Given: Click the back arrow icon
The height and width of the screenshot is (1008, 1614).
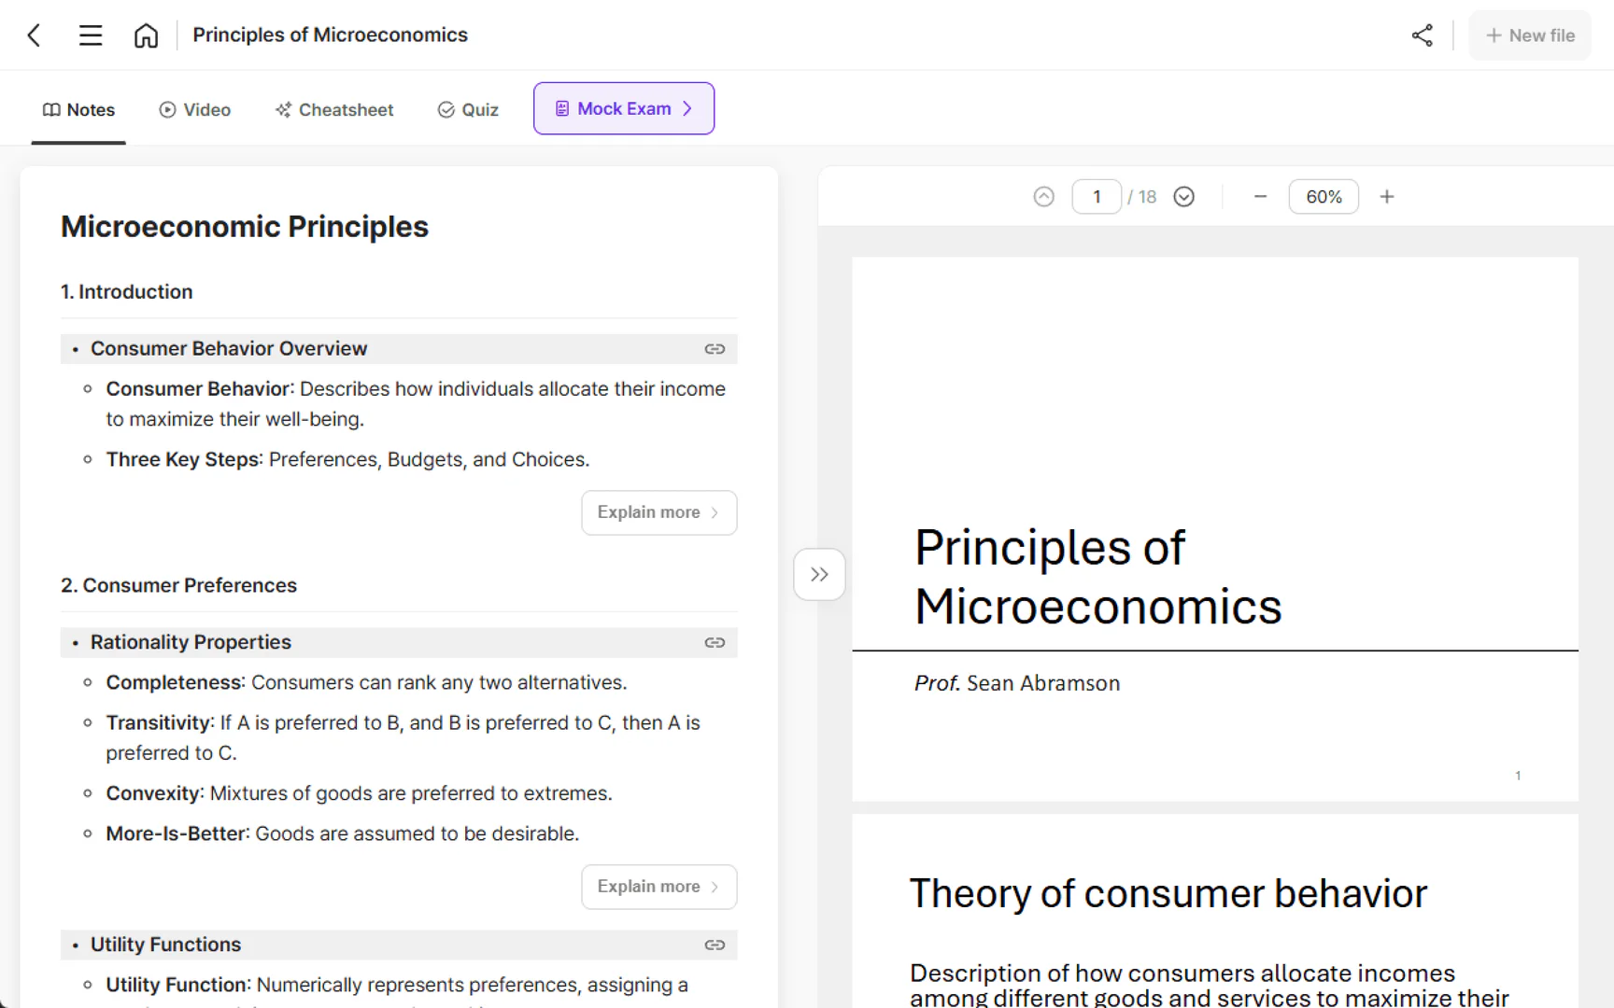Looking at the screenshot, I should [35, 35].
